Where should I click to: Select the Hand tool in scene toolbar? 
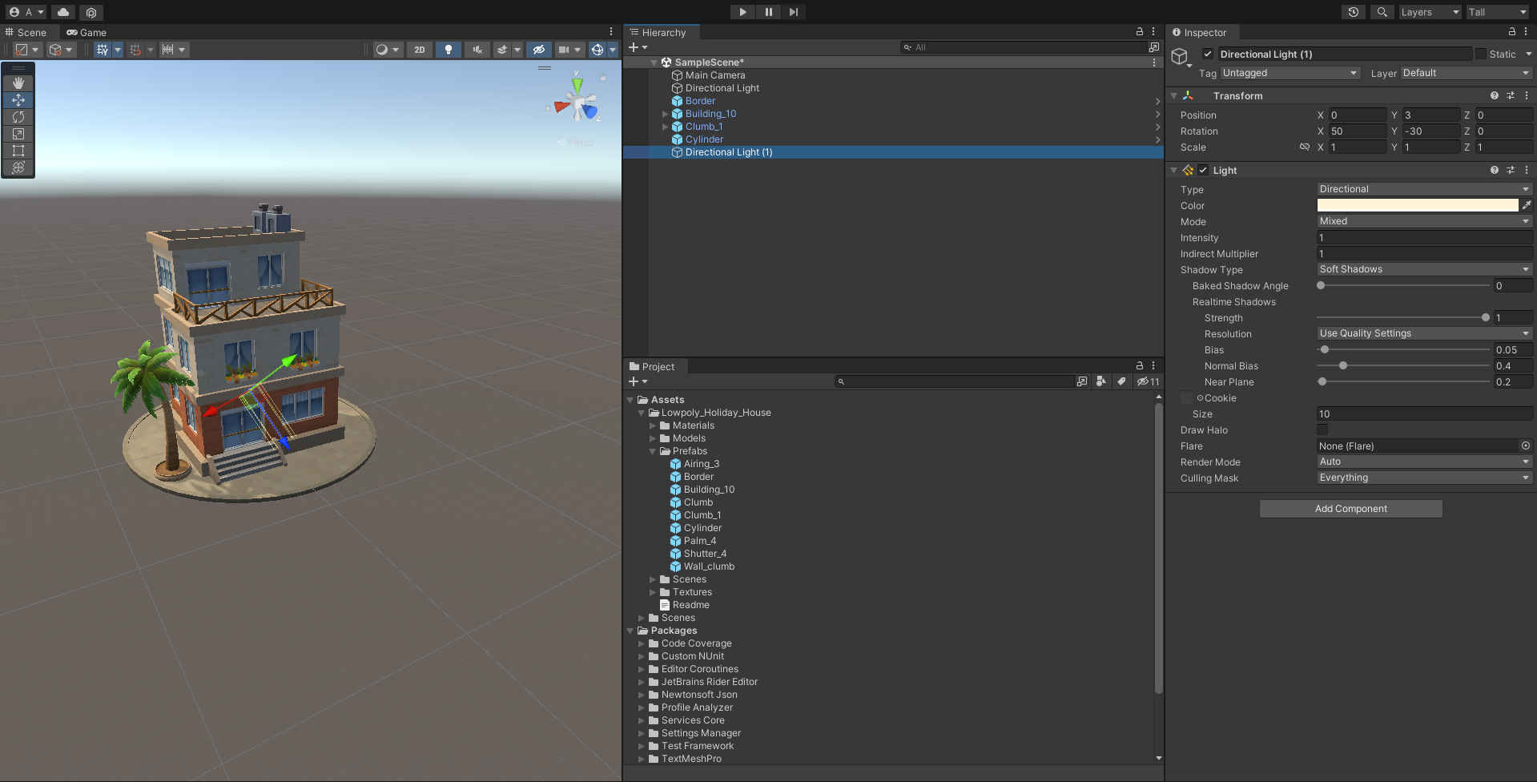tap(18, 83)
